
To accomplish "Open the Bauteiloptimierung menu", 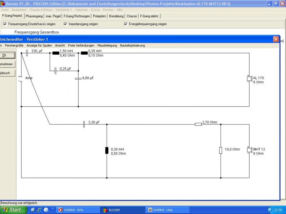I will point(132,46).
